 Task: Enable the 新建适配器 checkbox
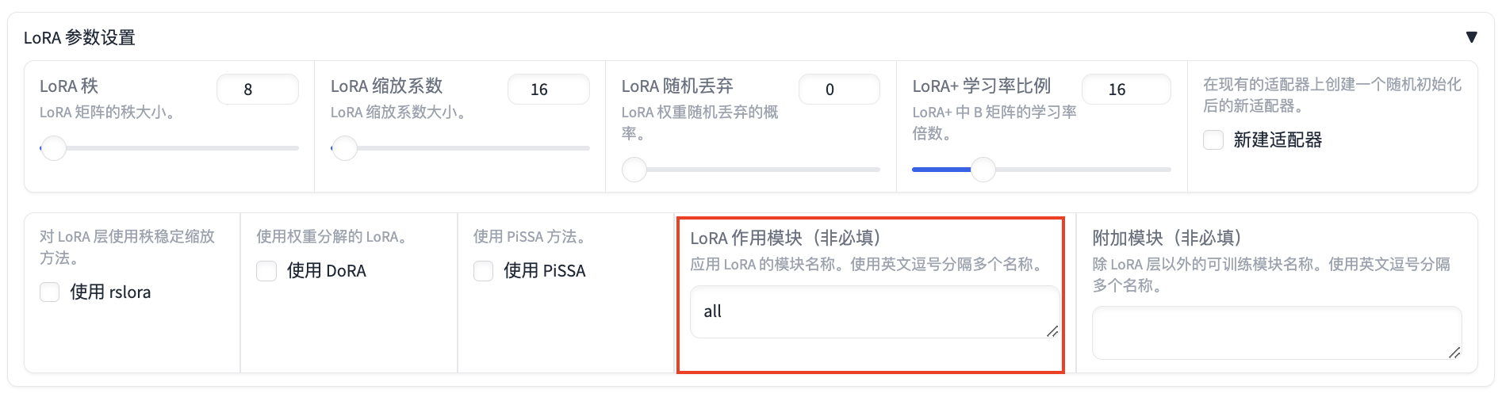[1213, 140]
